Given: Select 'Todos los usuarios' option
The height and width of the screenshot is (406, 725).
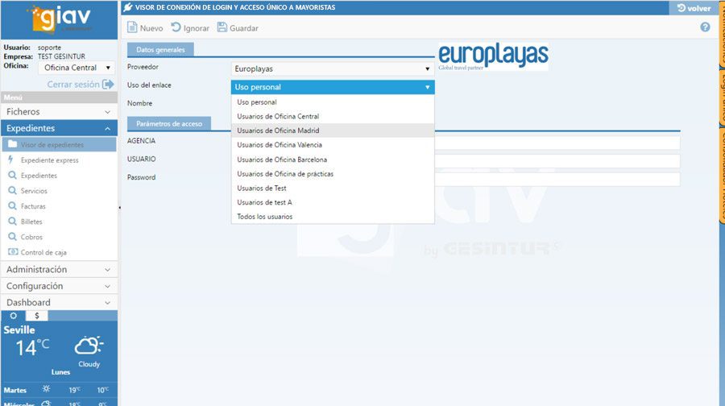Looking at the screenshot, I should click(333, 217).
